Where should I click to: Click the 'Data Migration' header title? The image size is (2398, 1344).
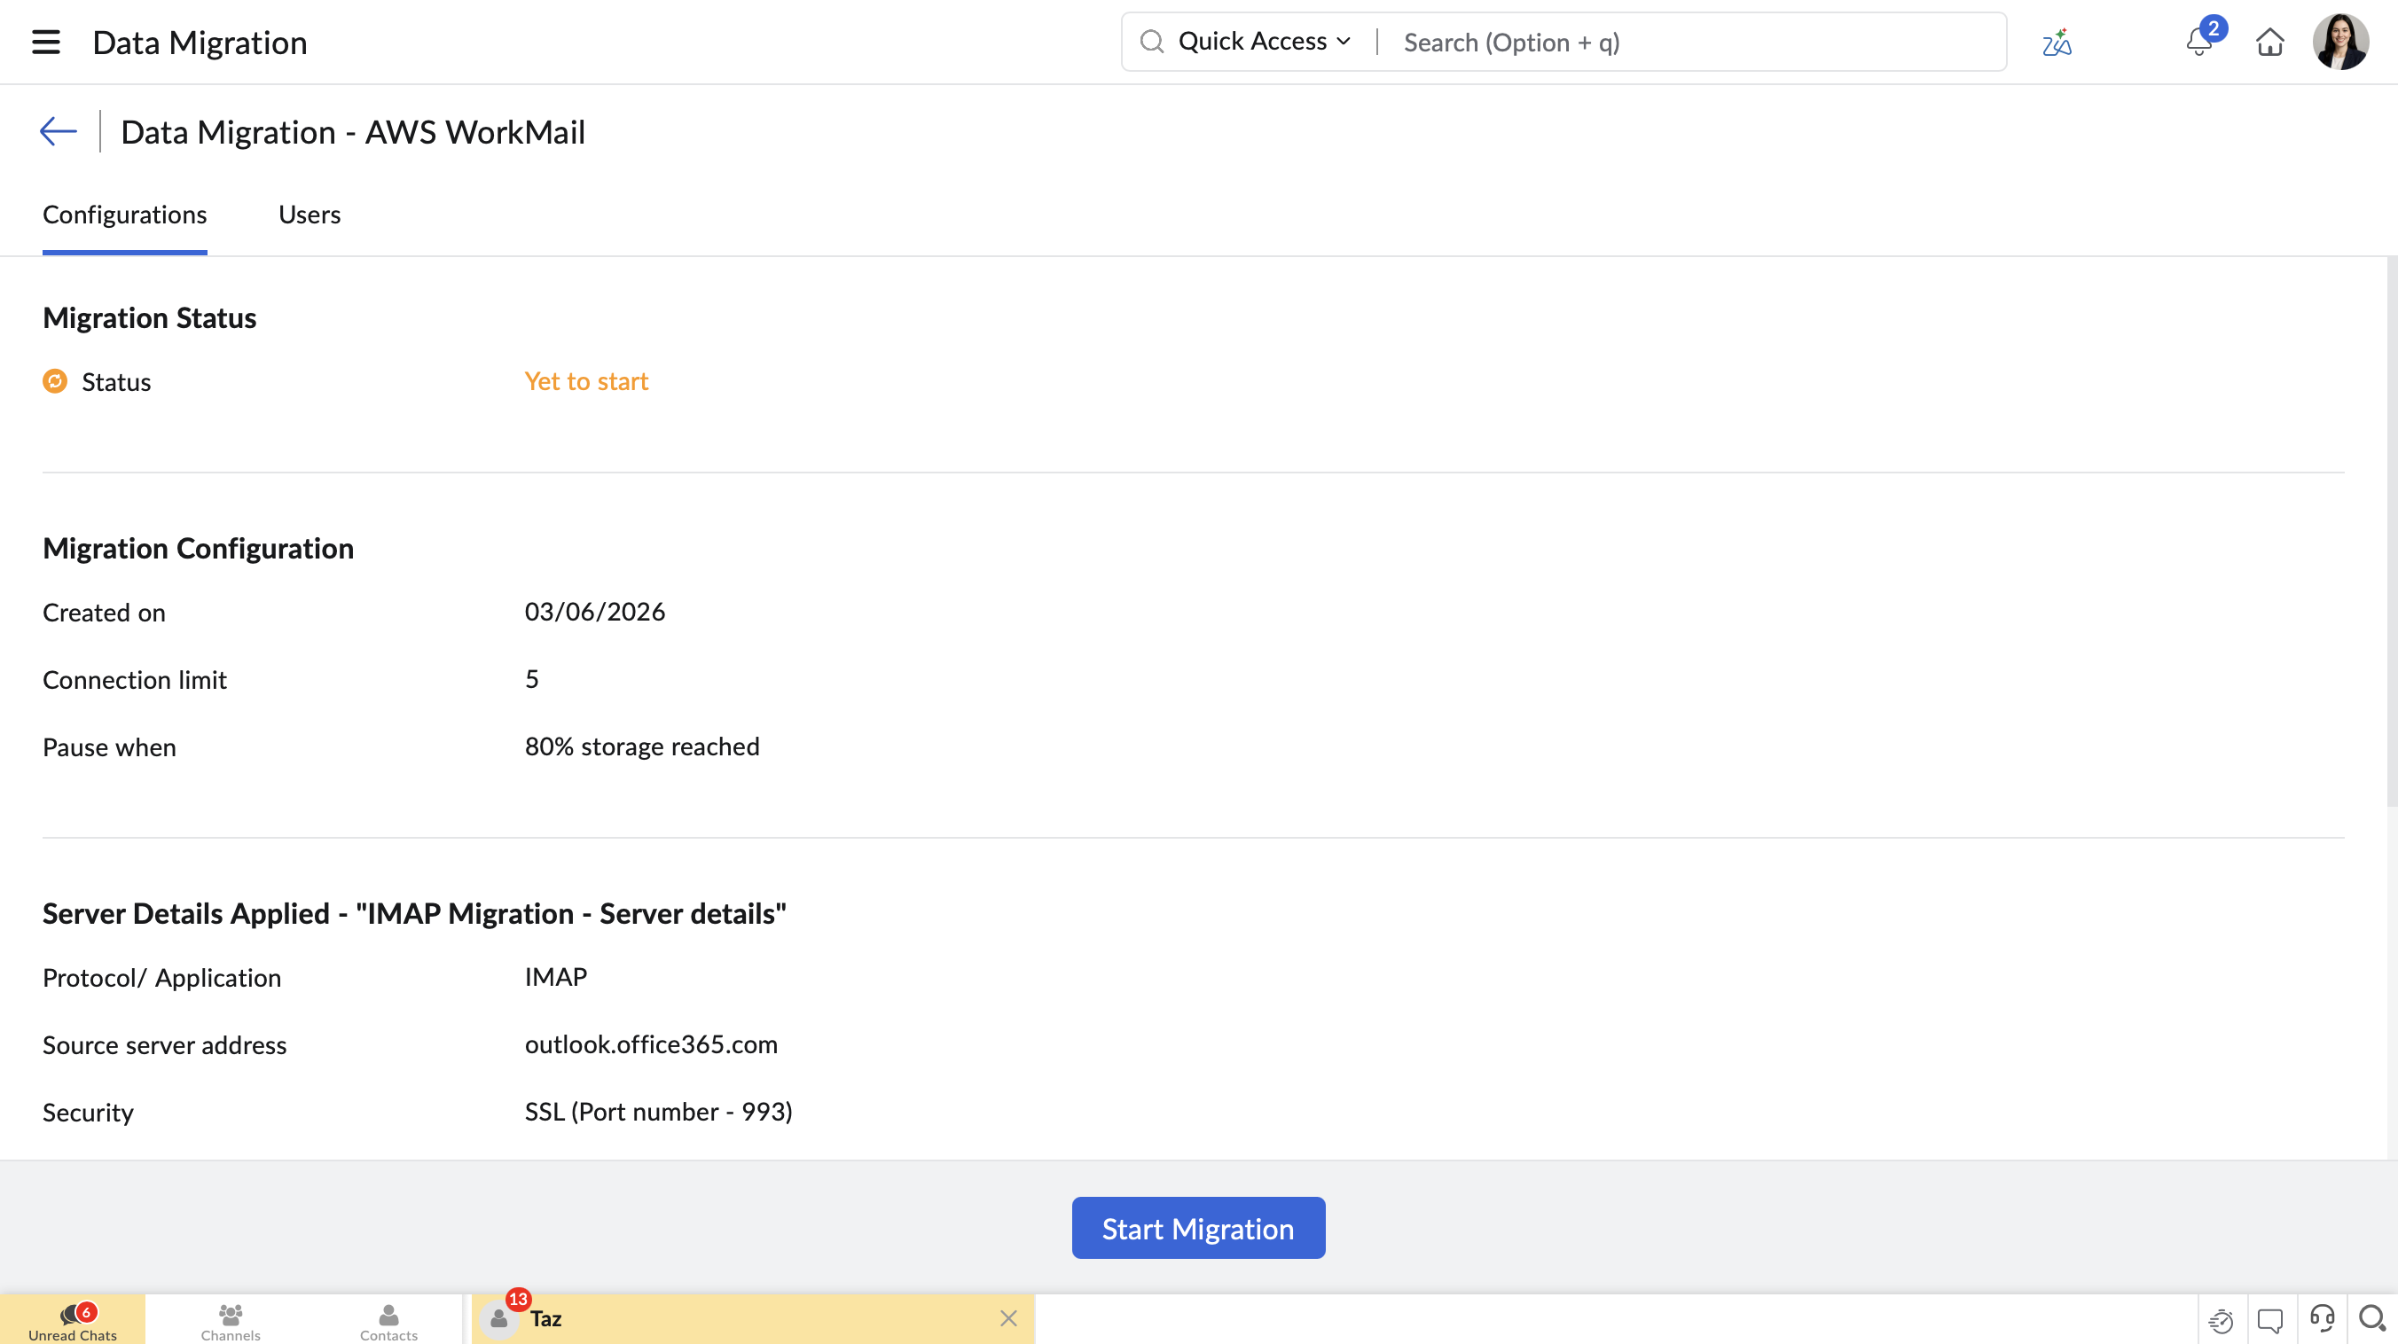click(x=200, y=43)
